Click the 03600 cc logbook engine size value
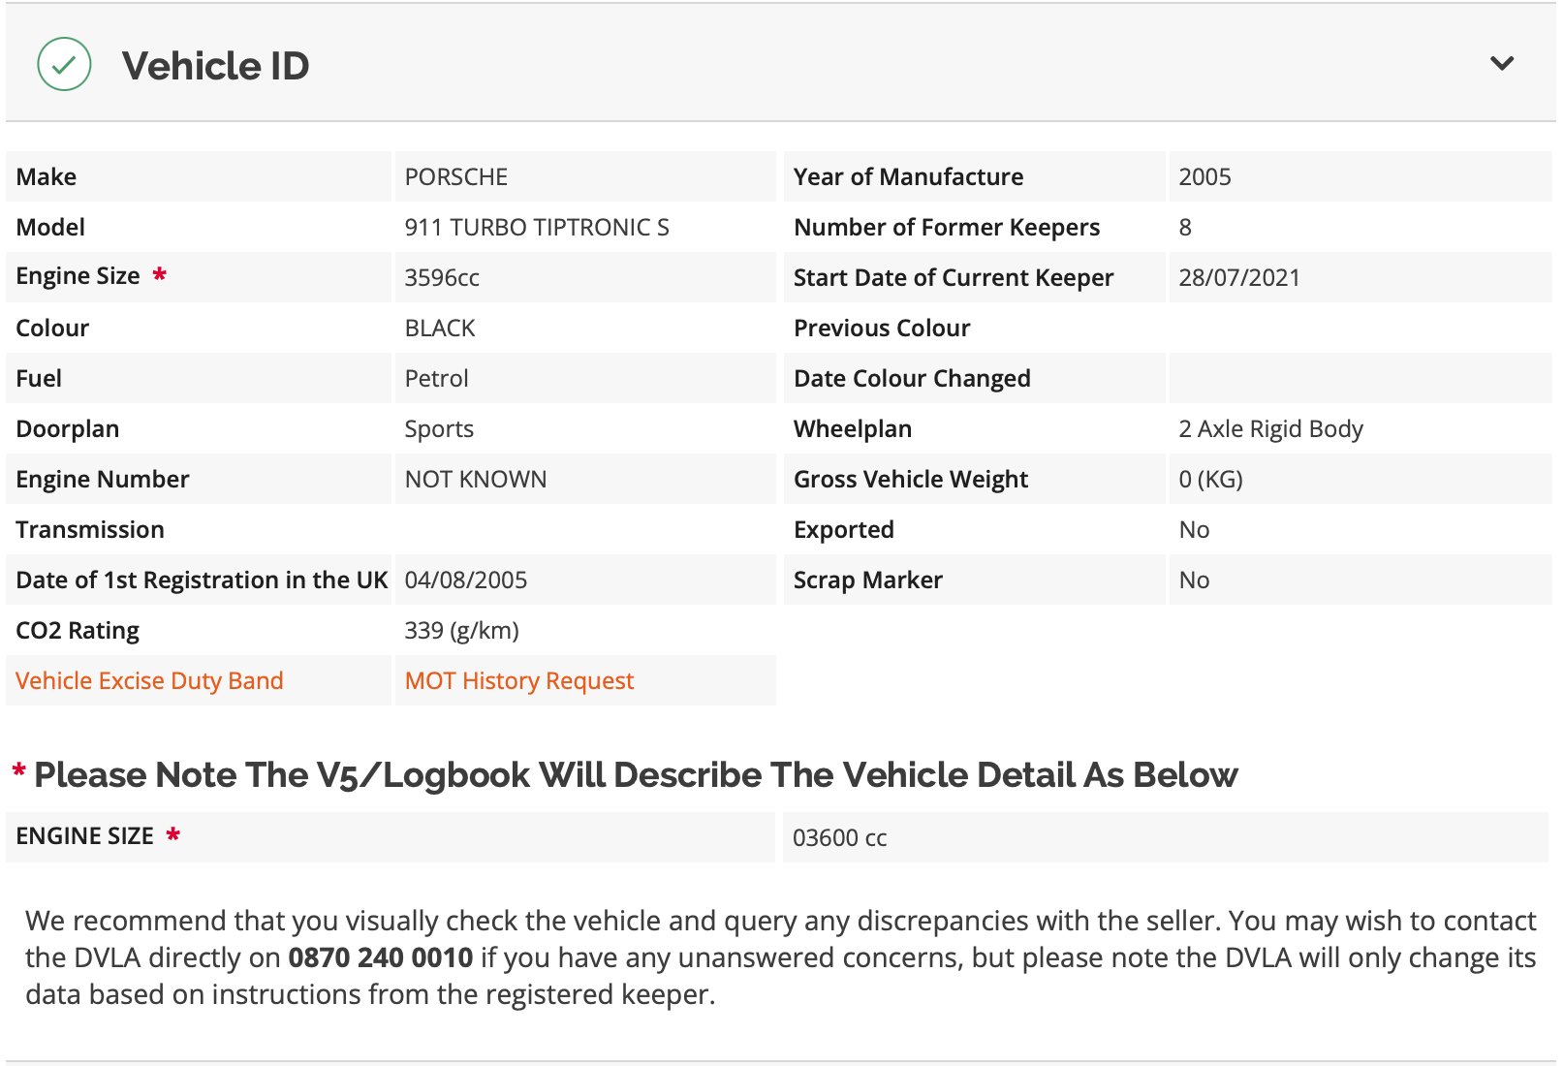The image size is (1564, 1066). [x=839, y=837]
